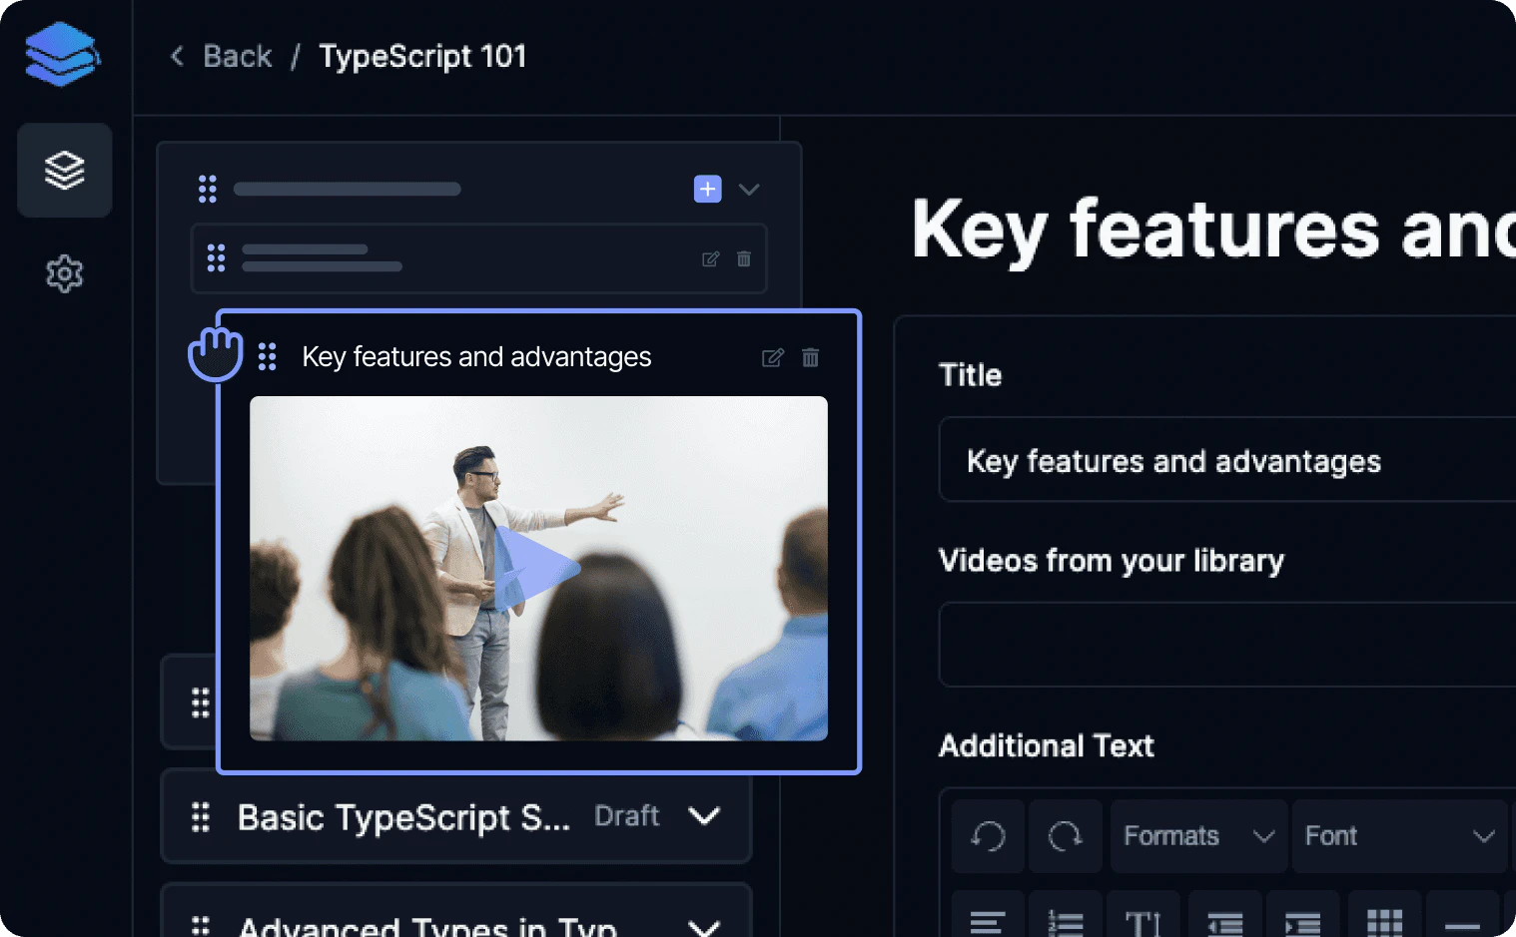The height and width of the screenshot is (937, 1516).
Task: Edit the Key features and advantages lesson
Action: tap(772, 357)
